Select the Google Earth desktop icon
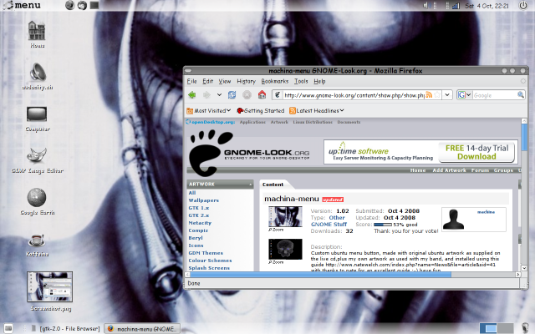The width and height of the screenshot is (535, 334). click(x=37, y=201)
